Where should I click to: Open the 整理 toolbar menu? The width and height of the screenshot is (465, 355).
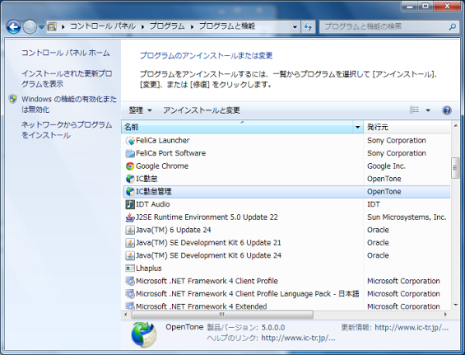140,111
